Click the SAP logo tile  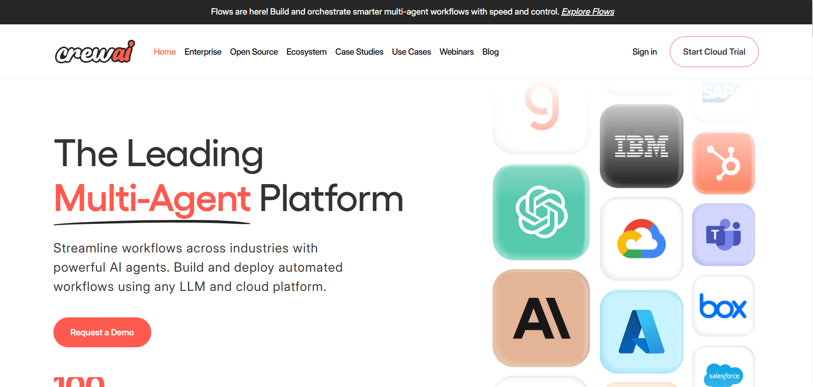(723, 101)
